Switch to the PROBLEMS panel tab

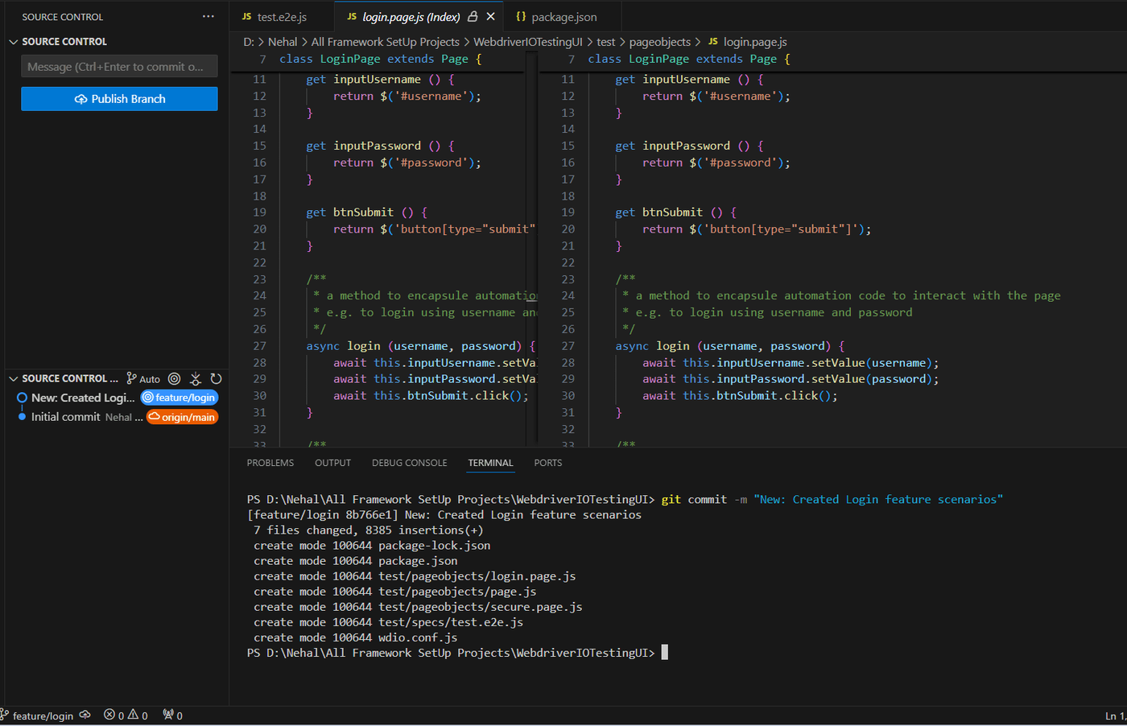coord(270,463)
